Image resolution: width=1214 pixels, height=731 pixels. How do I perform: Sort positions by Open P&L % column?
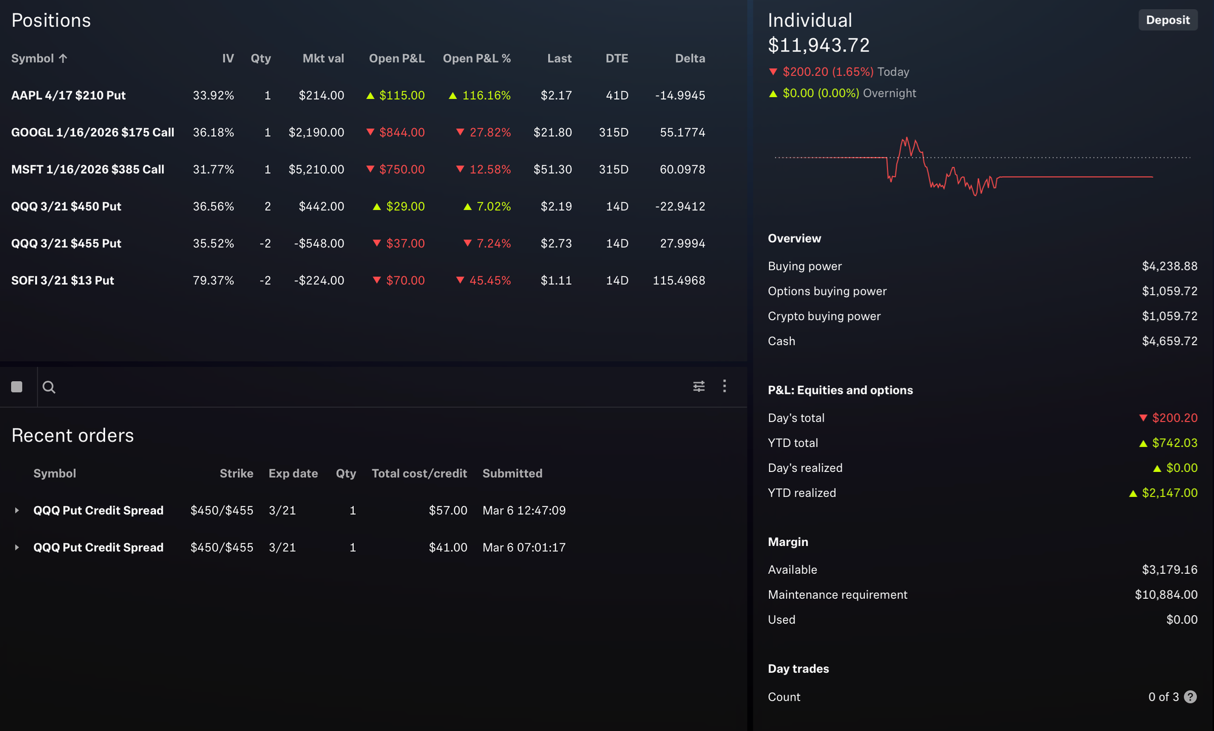476,58
